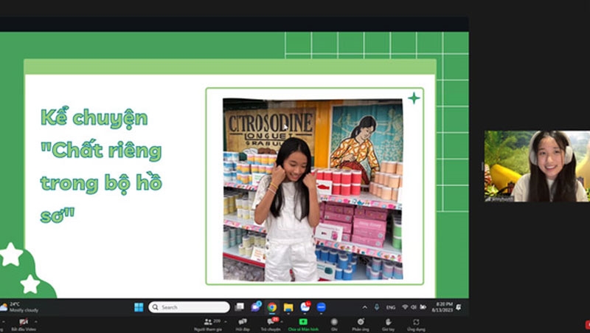Open the Zalo app in taskbar
Viewport: 590px width, 333px height.
305,307
